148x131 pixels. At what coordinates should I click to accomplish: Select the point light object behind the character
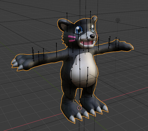pos(118,20)
